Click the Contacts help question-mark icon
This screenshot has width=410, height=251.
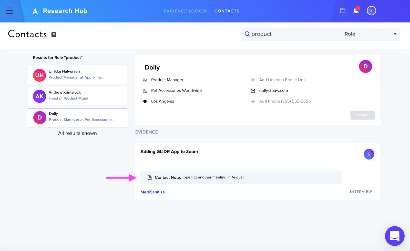pyautogui.click(x=54, y=35)
